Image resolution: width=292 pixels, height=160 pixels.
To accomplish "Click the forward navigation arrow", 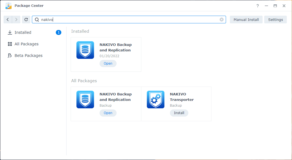I will (x=16, y=20).
